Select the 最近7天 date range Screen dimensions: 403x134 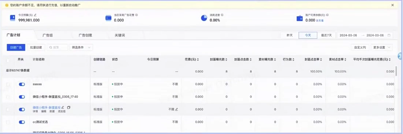tap(326, 36)
